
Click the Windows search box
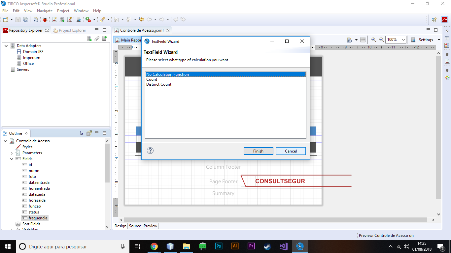pos(73,246)
